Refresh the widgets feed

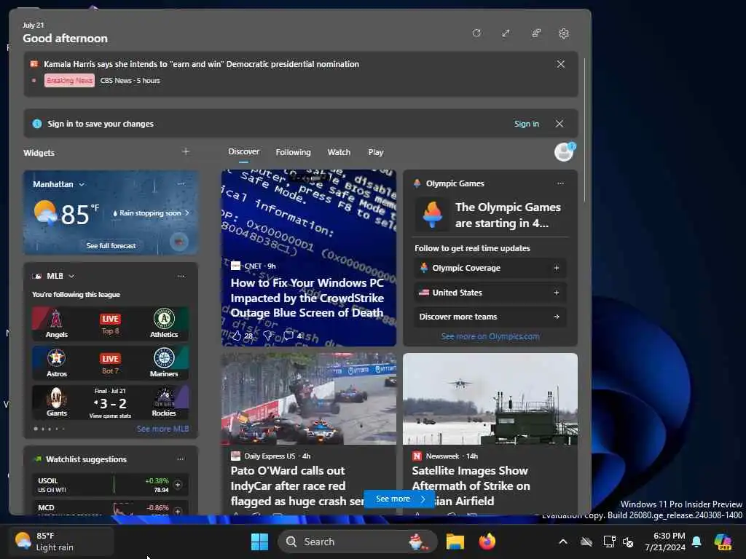point(476,33)
